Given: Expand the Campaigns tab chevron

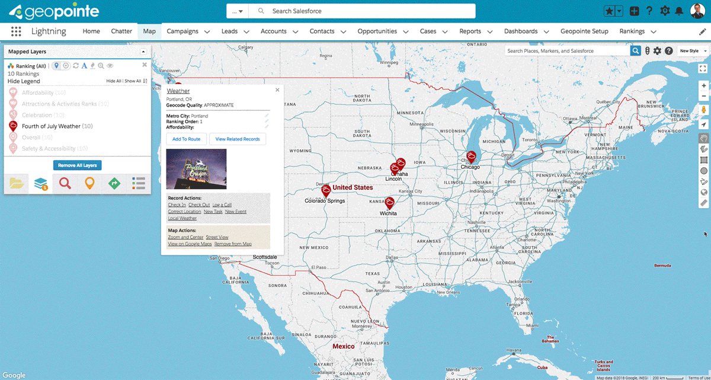Looking at the screenshot, I should (x=207, y=31).
